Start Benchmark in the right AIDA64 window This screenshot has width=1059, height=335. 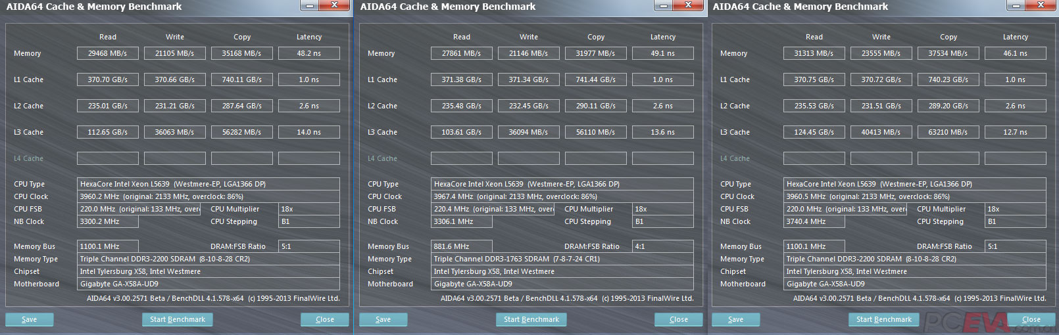pyautogui.click(x=884, y=319)
